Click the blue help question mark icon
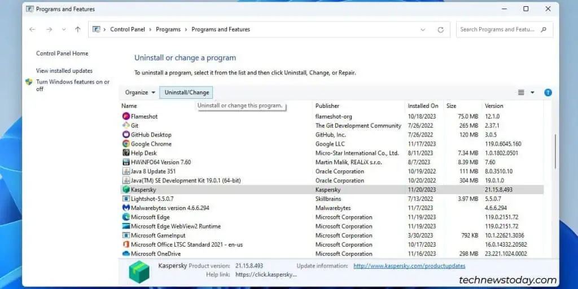The height and width of the screenshot is (289, 578). [x=548, y=93]
